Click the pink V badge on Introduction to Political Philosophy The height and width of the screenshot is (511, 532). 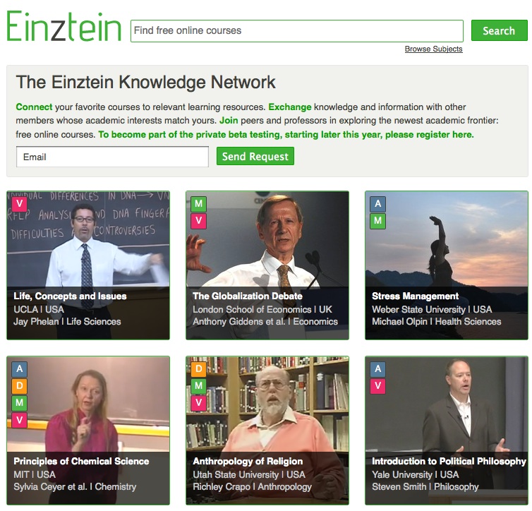tap(377, 386)
